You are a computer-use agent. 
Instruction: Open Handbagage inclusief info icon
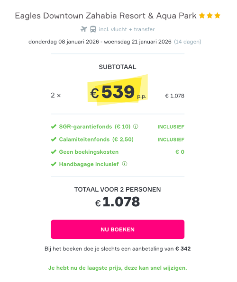tap(125, 164)
